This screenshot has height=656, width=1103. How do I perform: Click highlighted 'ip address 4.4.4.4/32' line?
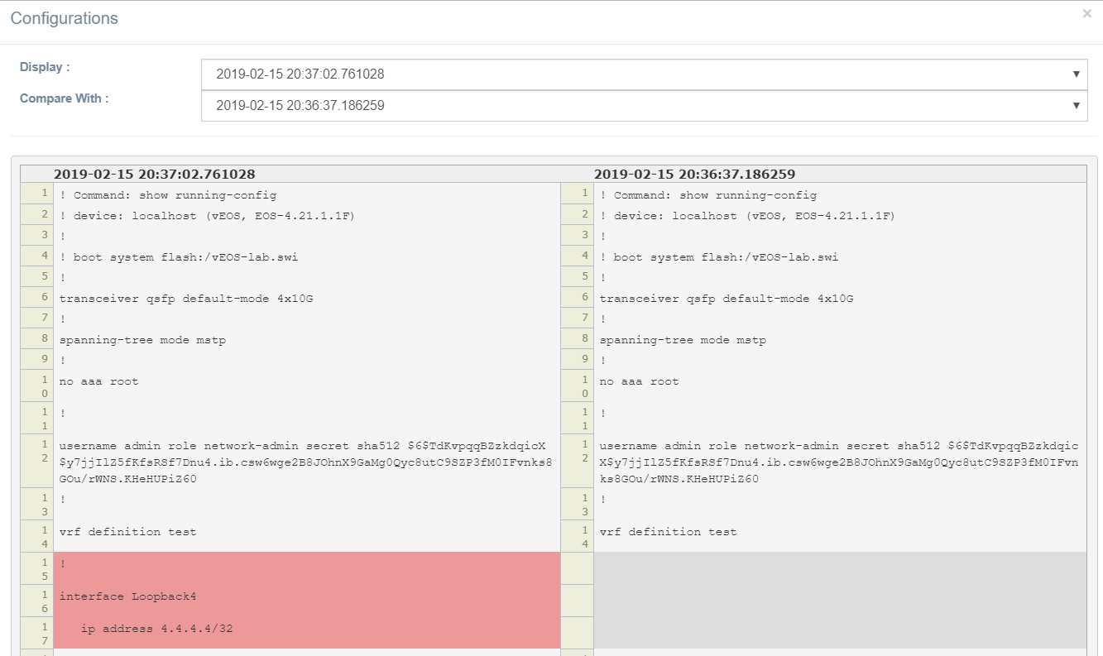pyautogui.click(x=156, y=629)
